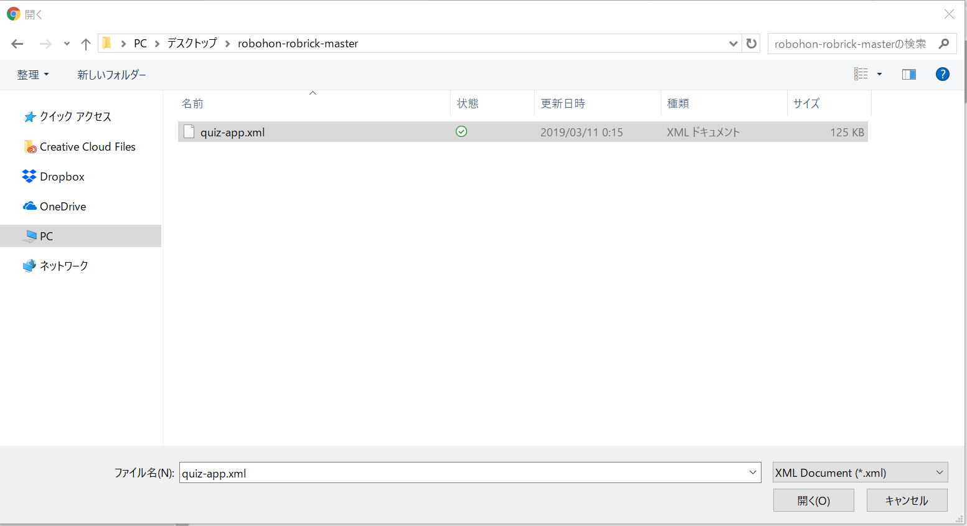Select PC in the navigation pane
967x526 pixels.
[x=81, y=236]
